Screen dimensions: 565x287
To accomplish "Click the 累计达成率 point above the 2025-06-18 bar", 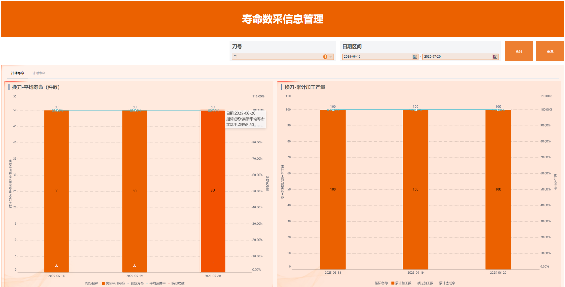I will 333,110.
